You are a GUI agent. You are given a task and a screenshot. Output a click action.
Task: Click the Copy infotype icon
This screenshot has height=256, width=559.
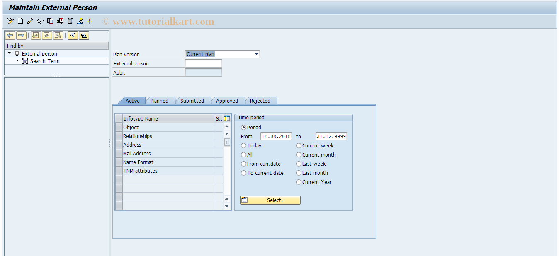pos(50,21)
